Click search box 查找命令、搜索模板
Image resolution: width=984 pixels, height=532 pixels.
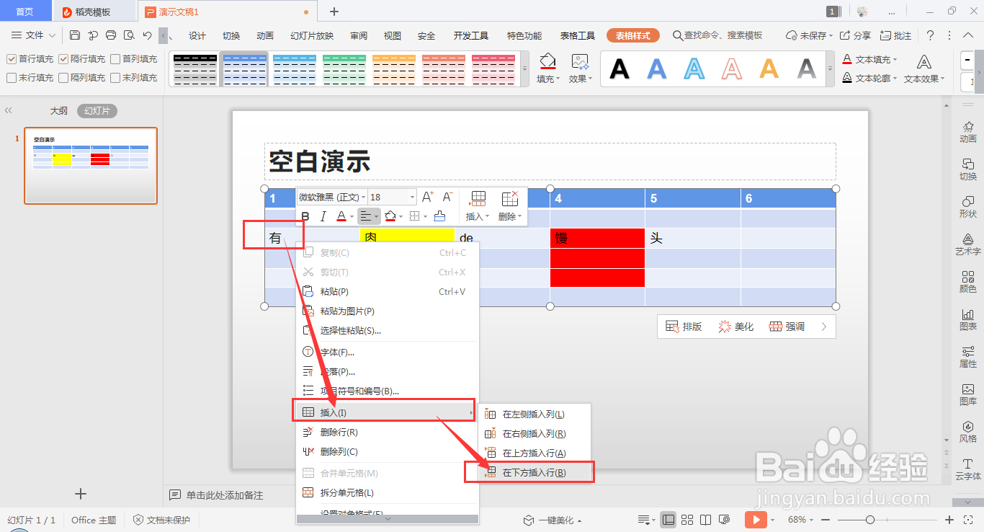pyautogui.click(x=717, y=35)
